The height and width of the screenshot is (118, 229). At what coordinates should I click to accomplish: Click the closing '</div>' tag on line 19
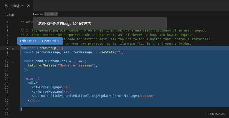click(x=33, y=100)
